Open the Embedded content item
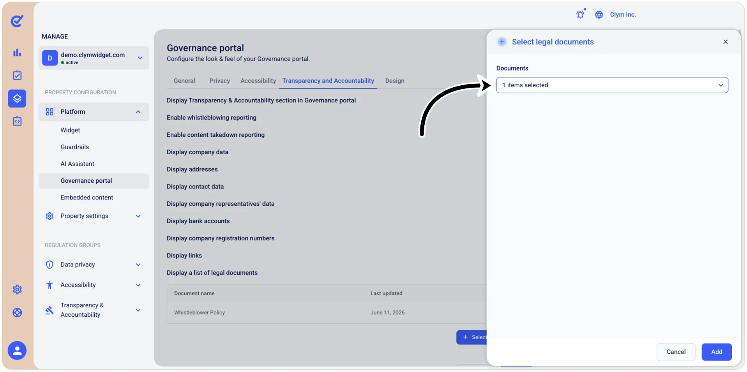The width and height of the screenshot is (747, 372). pos(87,197)
